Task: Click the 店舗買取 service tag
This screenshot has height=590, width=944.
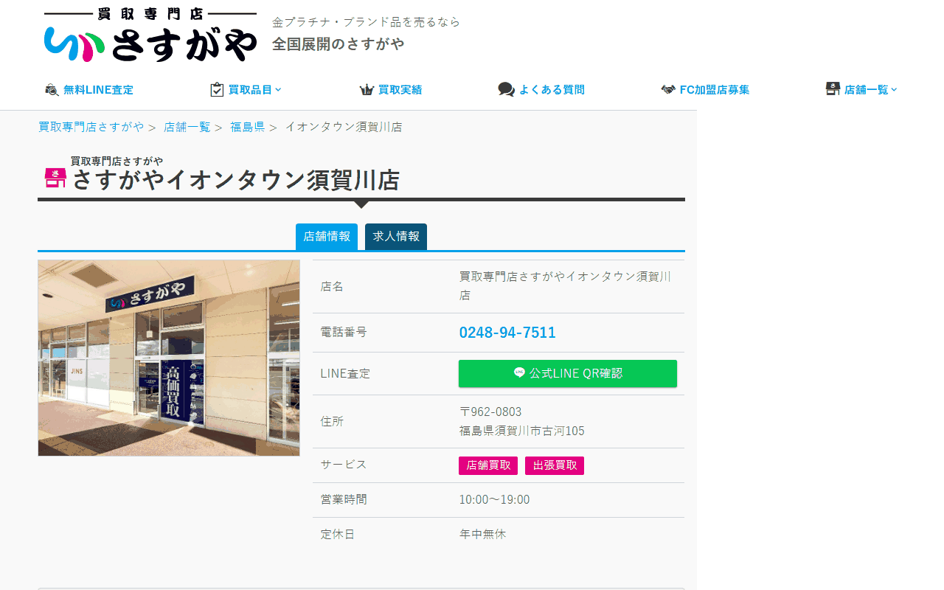Action: (488, 465)
